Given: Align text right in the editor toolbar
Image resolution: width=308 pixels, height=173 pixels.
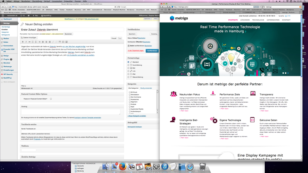Looking at the screenshot, I should pos(50,42).
